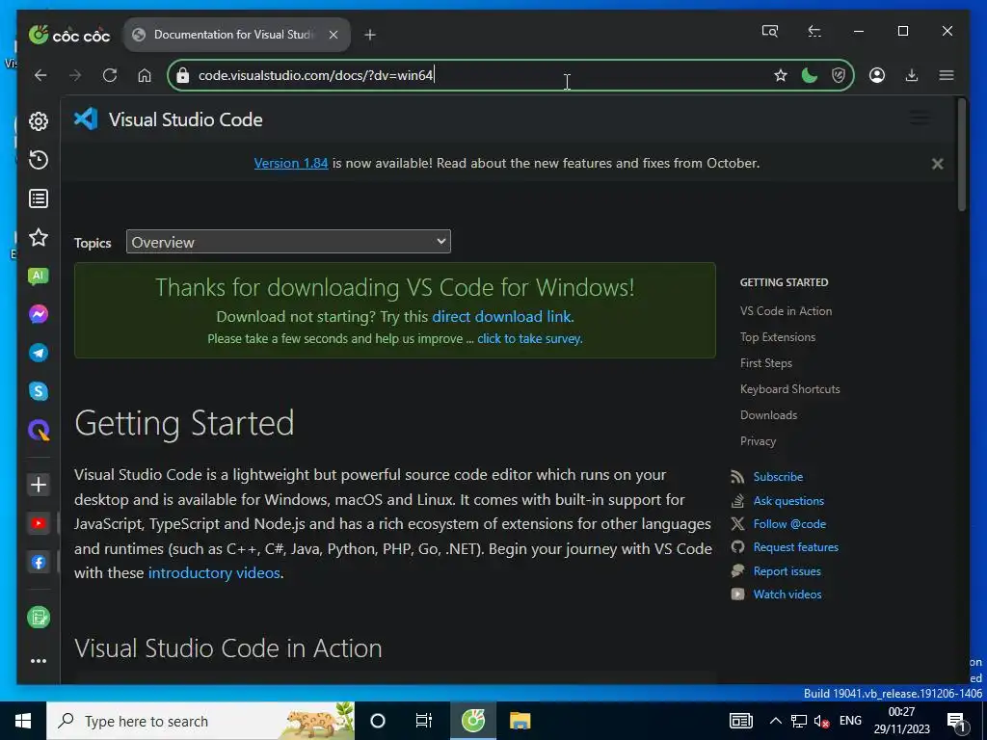The height and width of the screenshot is (740, 987).
Task: Open Windows Start menu
Action: (23, 721)
